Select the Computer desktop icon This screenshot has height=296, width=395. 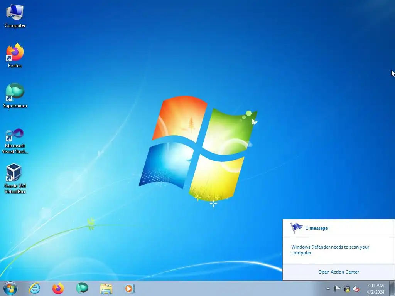pyautogui.click(x=15, y=16)
